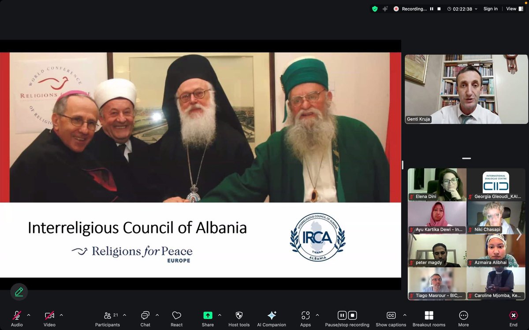Click the red End meeting button
The width and height of the screenshot is (529, 330).
point(513,319)
